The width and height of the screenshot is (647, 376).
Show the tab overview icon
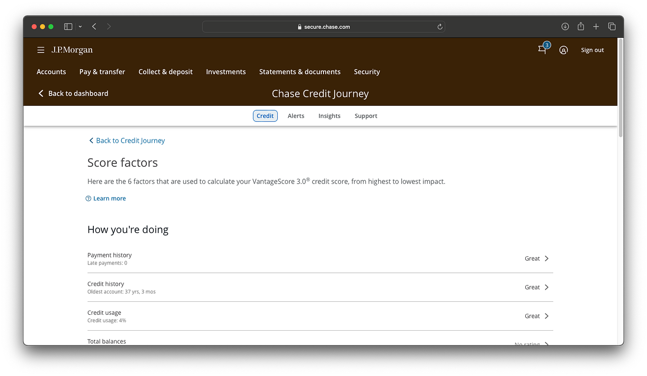[612, 27]
